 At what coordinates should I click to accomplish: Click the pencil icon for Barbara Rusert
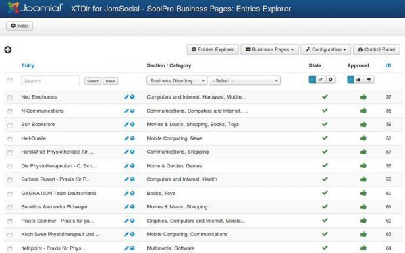[126, 179]
